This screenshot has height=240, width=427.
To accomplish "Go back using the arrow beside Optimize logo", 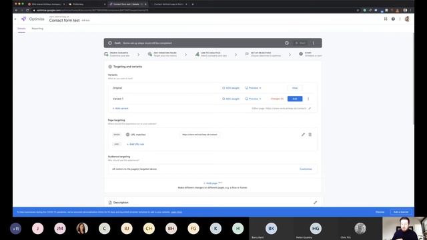I will click(x=15, y=19).
